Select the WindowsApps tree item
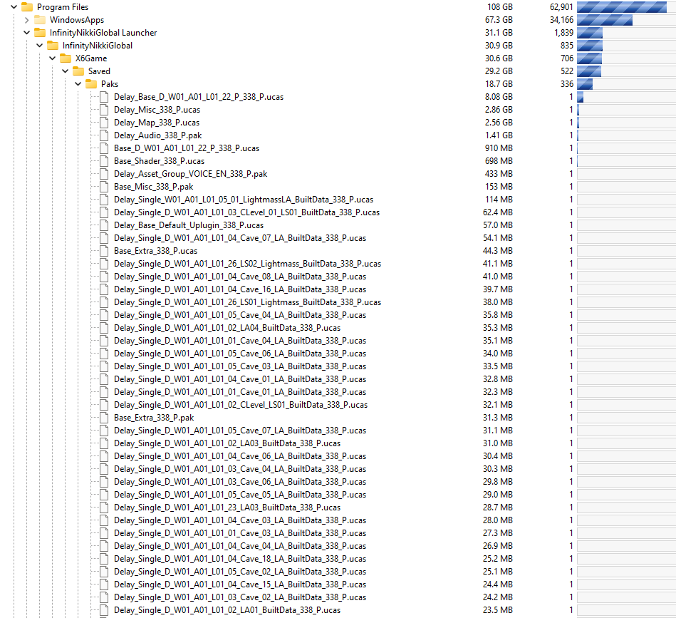This screenshot has width=676, height=618. tap(77, 20)
